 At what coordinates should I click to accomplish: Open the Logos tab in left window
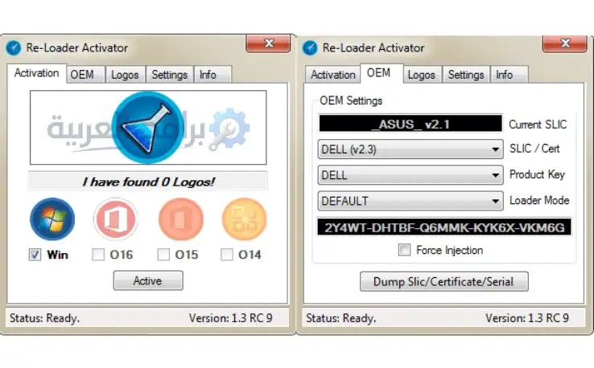tap(125, 75)
